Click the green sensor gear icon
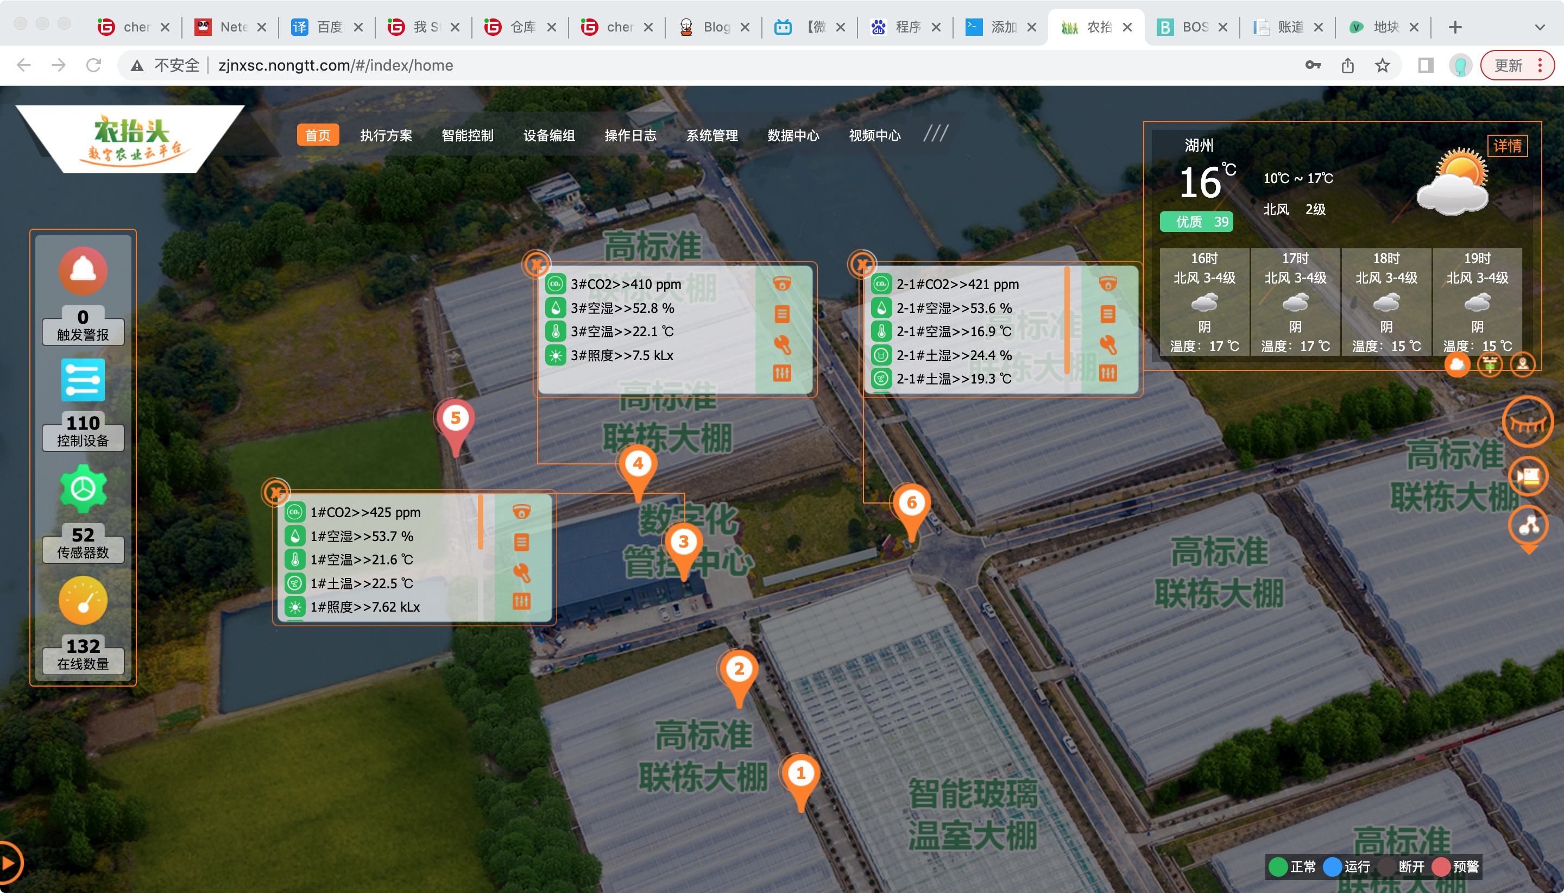The width and height of the screenshot is (1564, 893). [x=83, y=489]
